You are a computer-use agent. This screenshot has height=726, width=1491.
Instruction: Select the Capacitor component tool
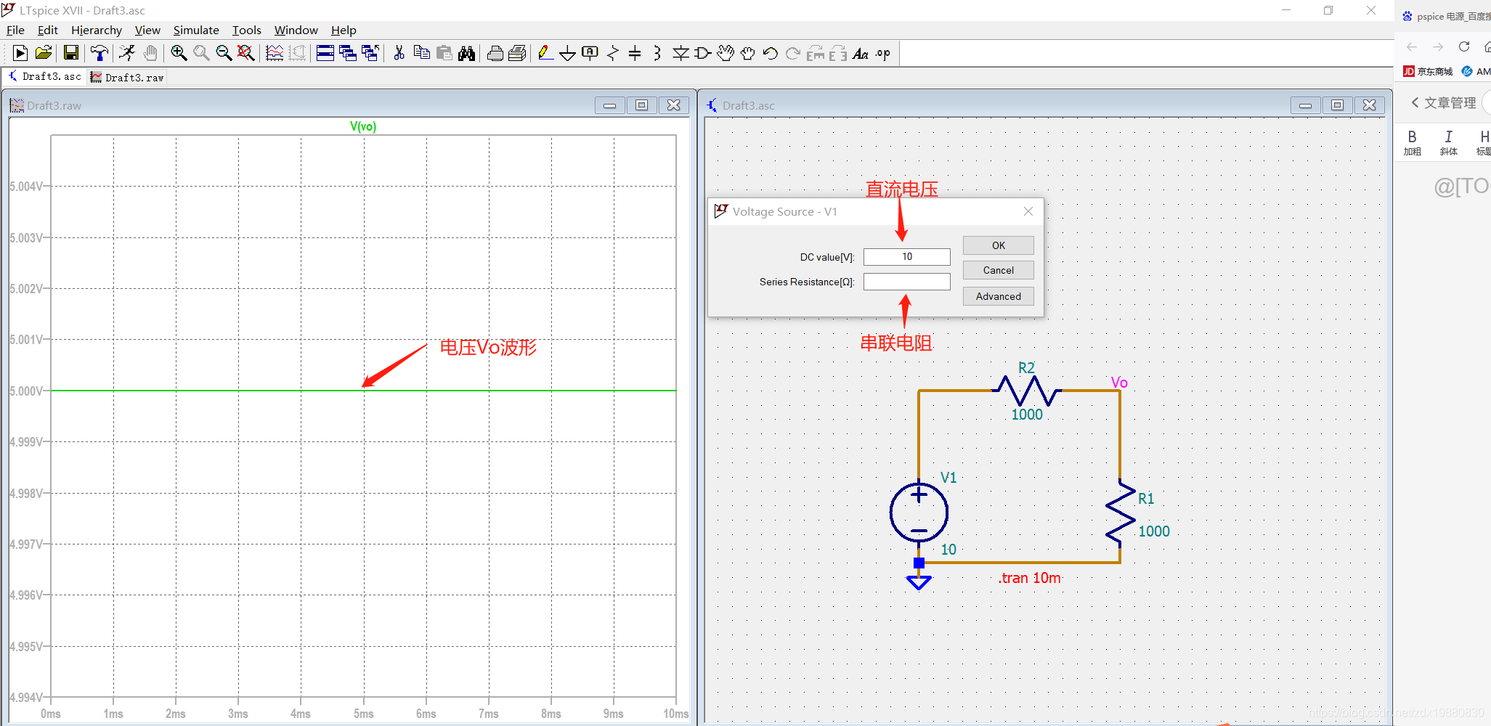point(635,53)
